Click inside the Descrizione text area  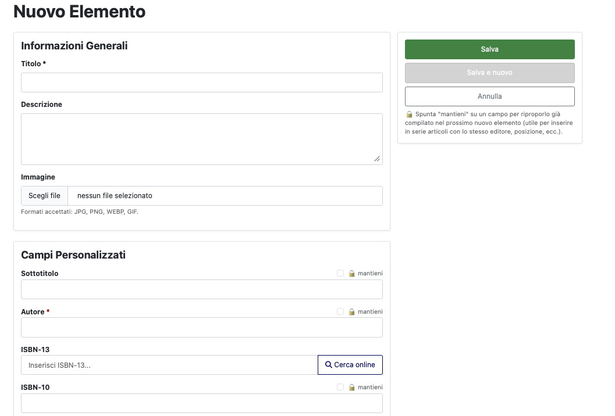pyautogui.click(x=201, y=139)
